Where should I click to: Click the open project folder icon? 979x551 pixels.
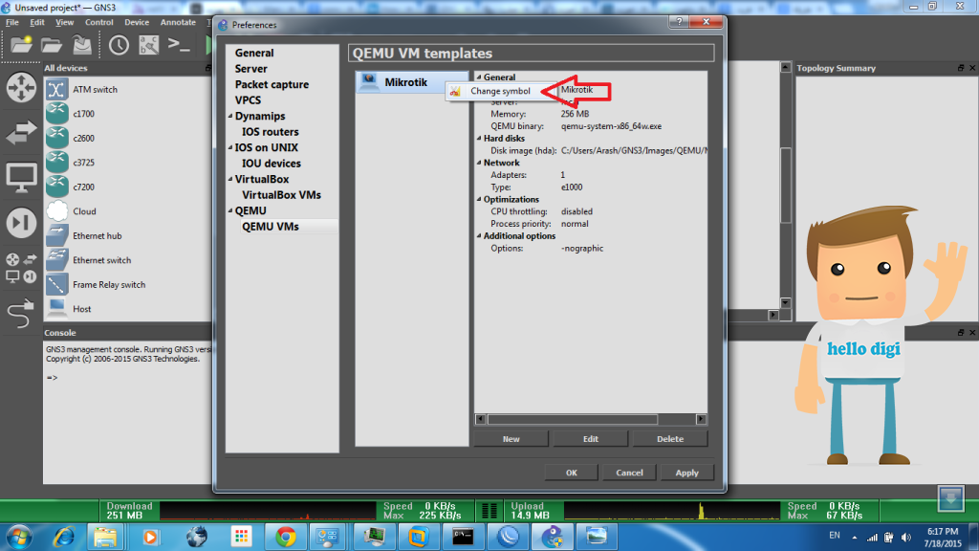click(x=52, y=45)
